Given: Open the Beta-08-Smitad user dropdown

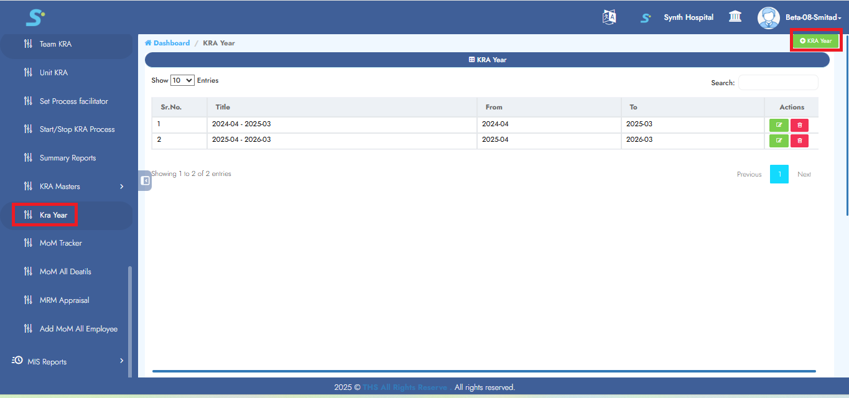Looking at the screenshot, I should [813, 17].
